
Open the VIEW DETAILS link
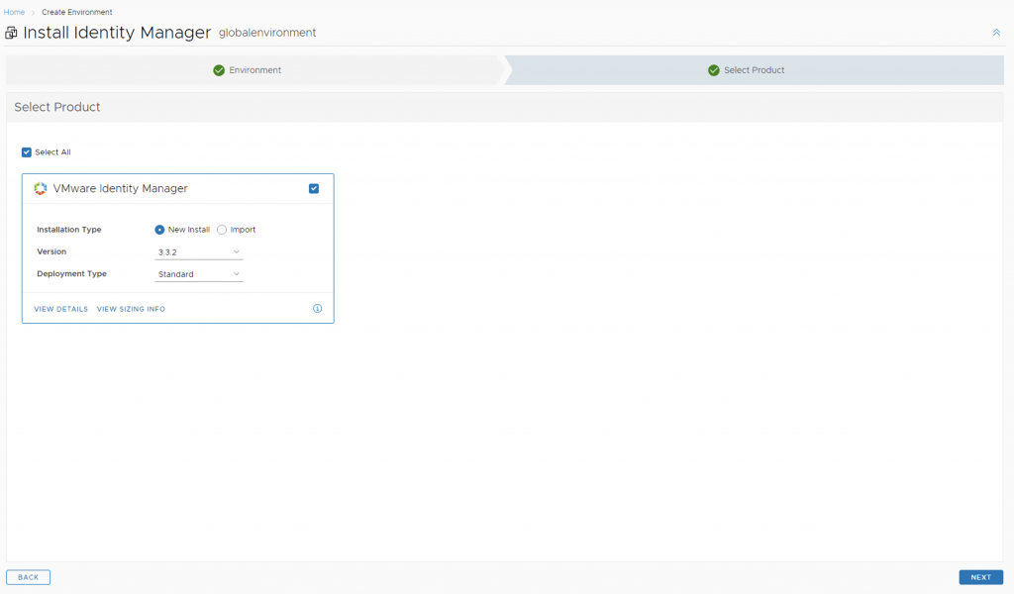tap(61, 309)
